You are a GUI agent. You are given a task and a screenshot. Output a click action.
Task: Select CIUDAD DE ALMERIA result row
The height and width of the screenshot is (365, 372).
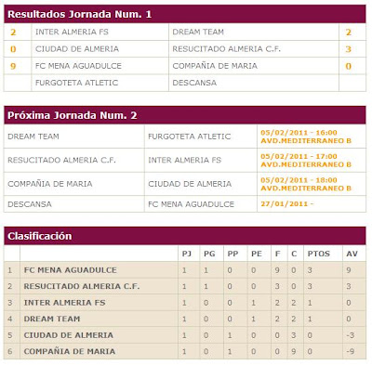[x=185, y=49]
